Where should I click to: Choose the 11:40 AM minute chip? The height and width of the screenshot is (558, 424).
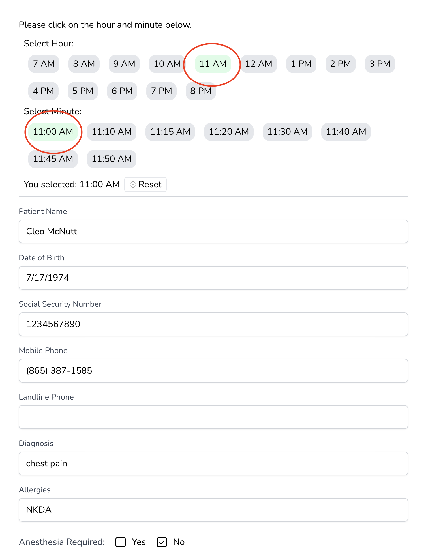[x=346, y=132]
